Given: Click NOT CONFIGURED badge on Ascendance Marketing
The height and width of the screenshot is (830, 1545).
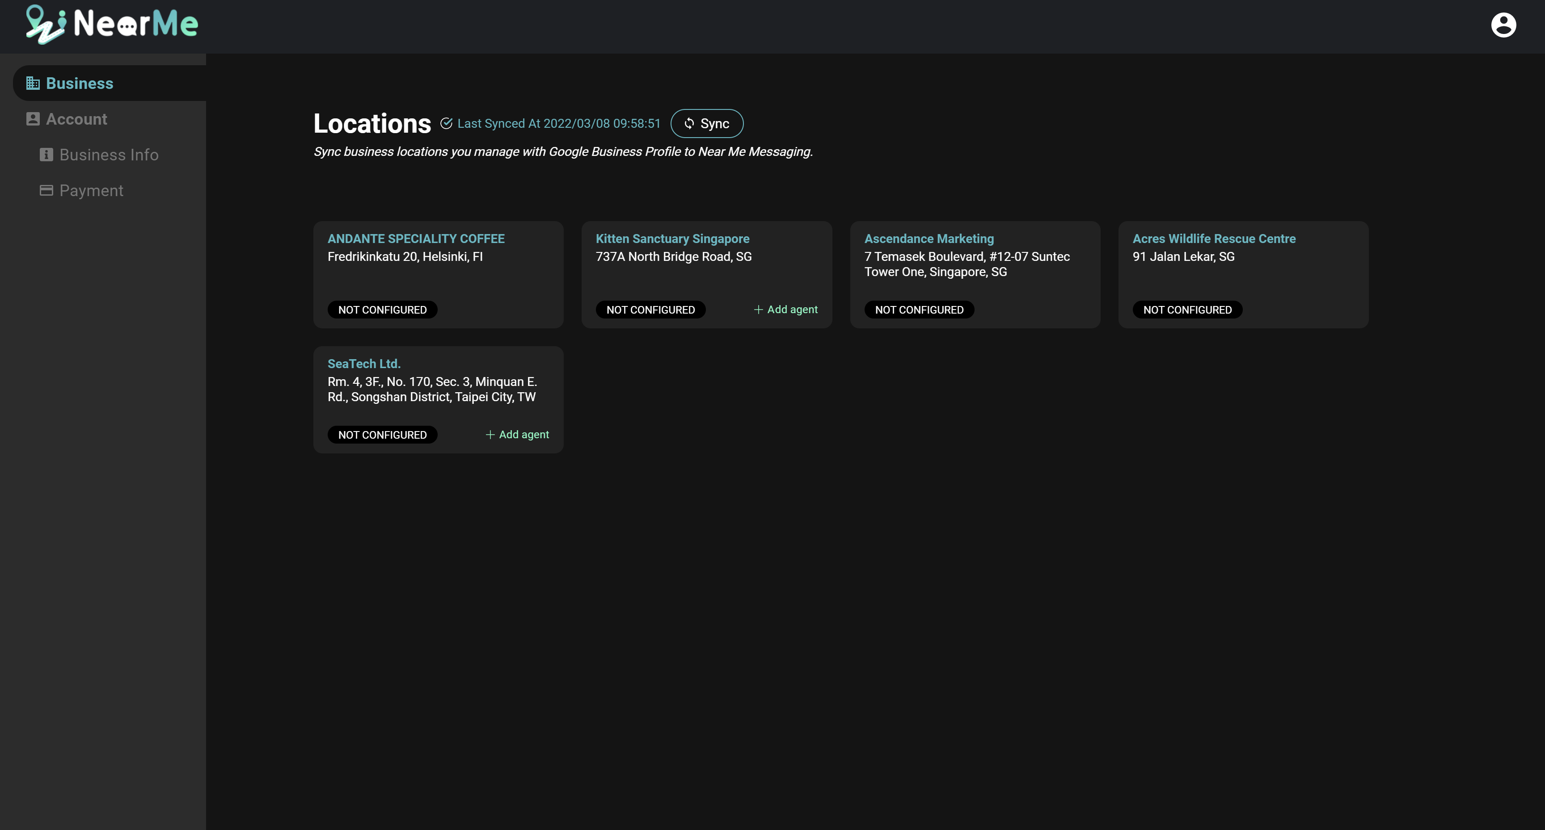Looking at the screenshot, I should (919, 310).
